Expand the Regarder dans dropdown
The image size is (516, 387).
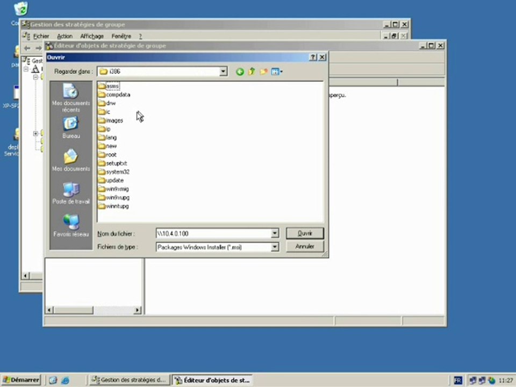tap(223, 71)
